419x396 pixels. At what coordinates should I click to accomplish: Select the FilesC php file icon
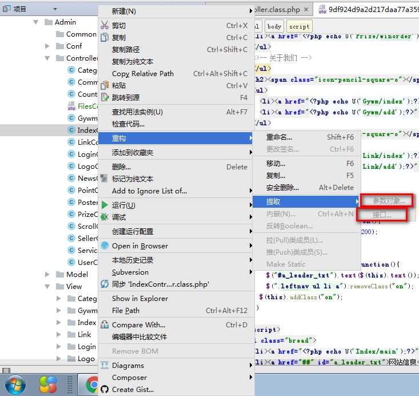(x=71, y=106)
